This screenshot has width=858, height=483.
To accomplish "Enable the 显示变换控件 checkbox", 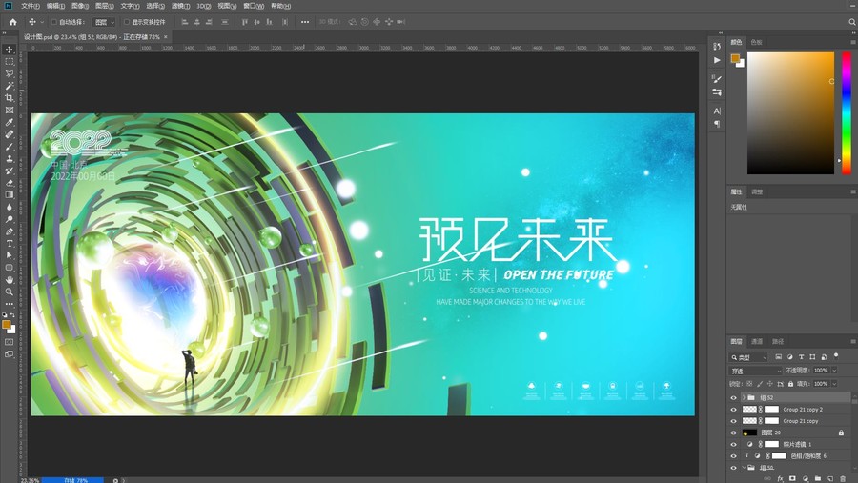I will pos(127,22).
